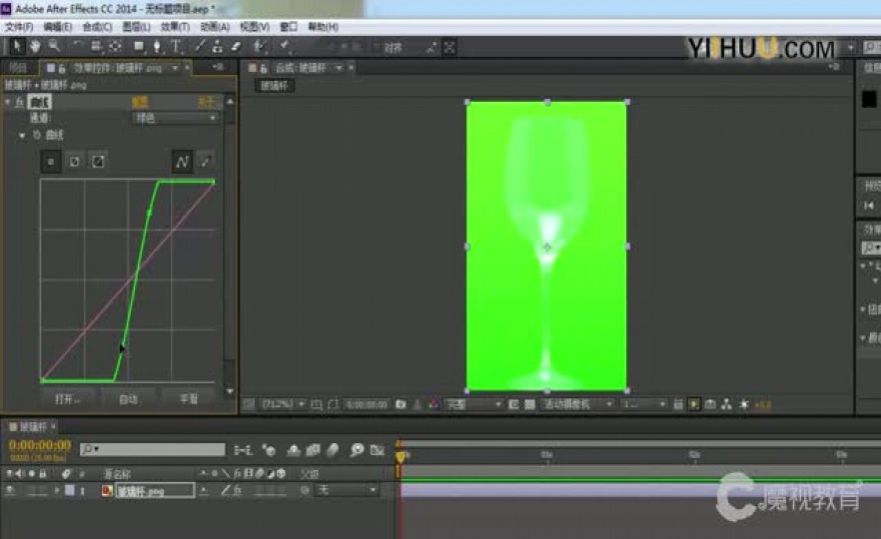Choose the smallest curve graph size button
This screenshot has height=539, width=881.
(51, 162)
